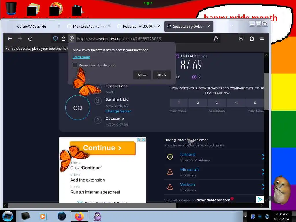Image resolution: width=296 pixels, height=222 pixels.
Task: Switch to the CollabVM SearXNG tab
Action: pos(32,26)
